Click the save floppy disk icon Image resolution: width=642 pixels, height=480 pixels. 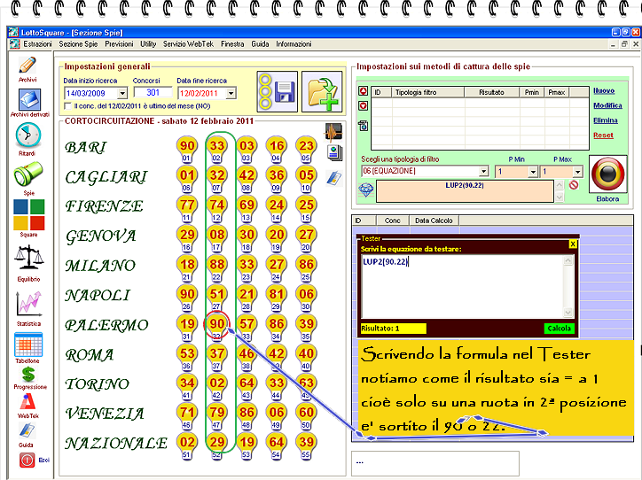(x=278, y=91)
